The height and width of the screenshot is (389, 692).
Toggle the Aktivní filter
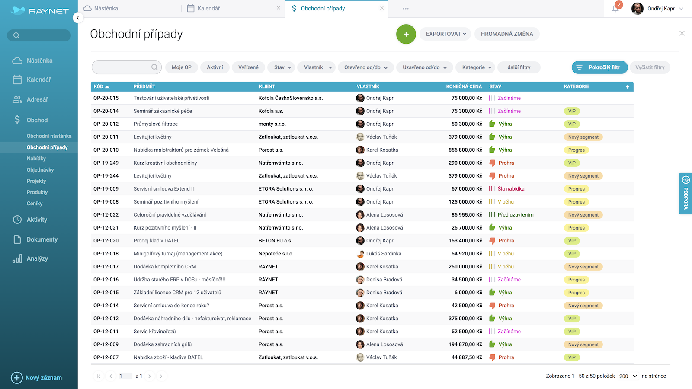[x=215, y=67]
